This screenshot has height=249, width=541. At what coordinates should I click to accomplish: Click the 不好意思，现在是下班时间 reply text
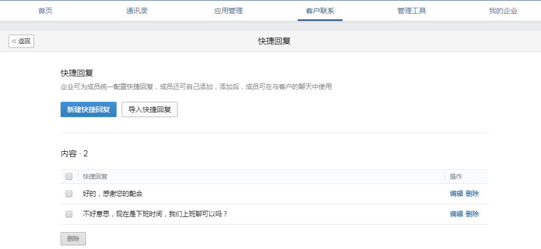coord(155,214)
